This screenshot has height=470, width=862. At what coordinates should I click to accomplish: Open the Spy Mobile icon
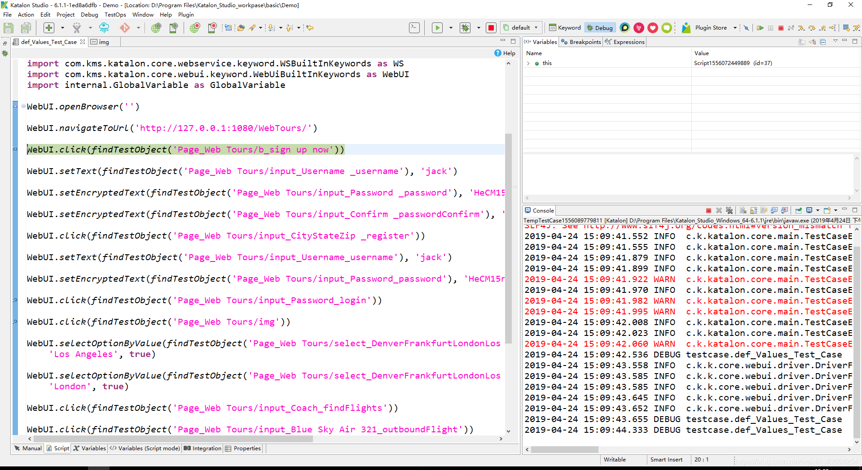tap(173, 28)
